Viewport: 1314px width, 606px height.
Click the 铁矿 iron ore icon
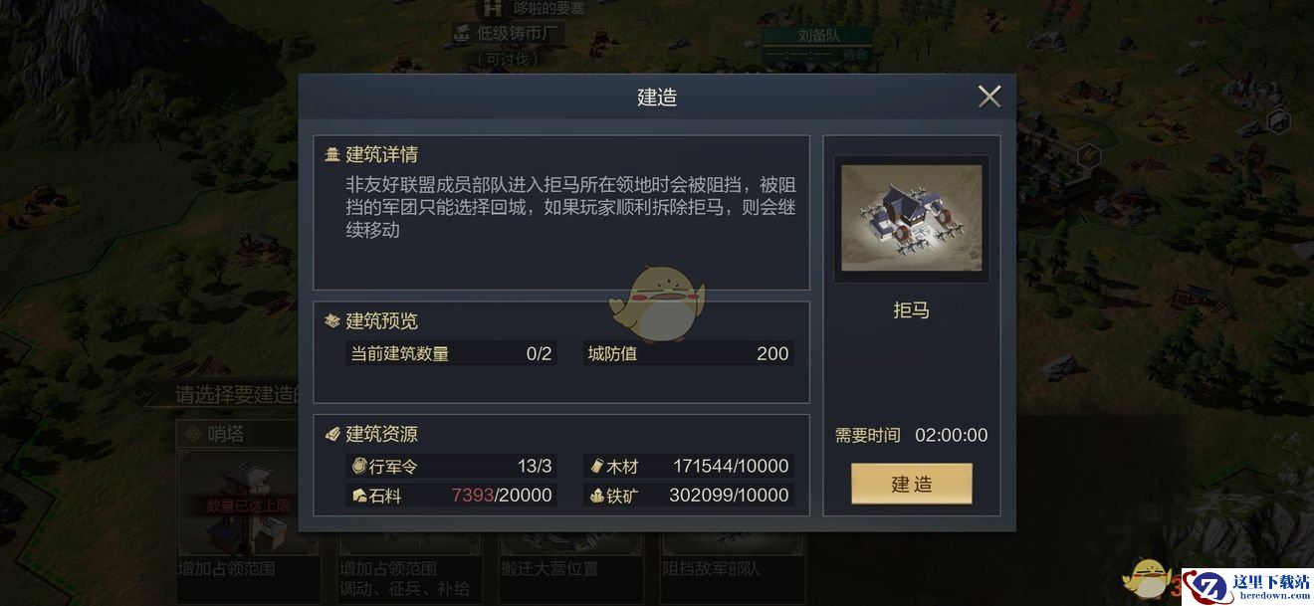(x=596, y=495)
